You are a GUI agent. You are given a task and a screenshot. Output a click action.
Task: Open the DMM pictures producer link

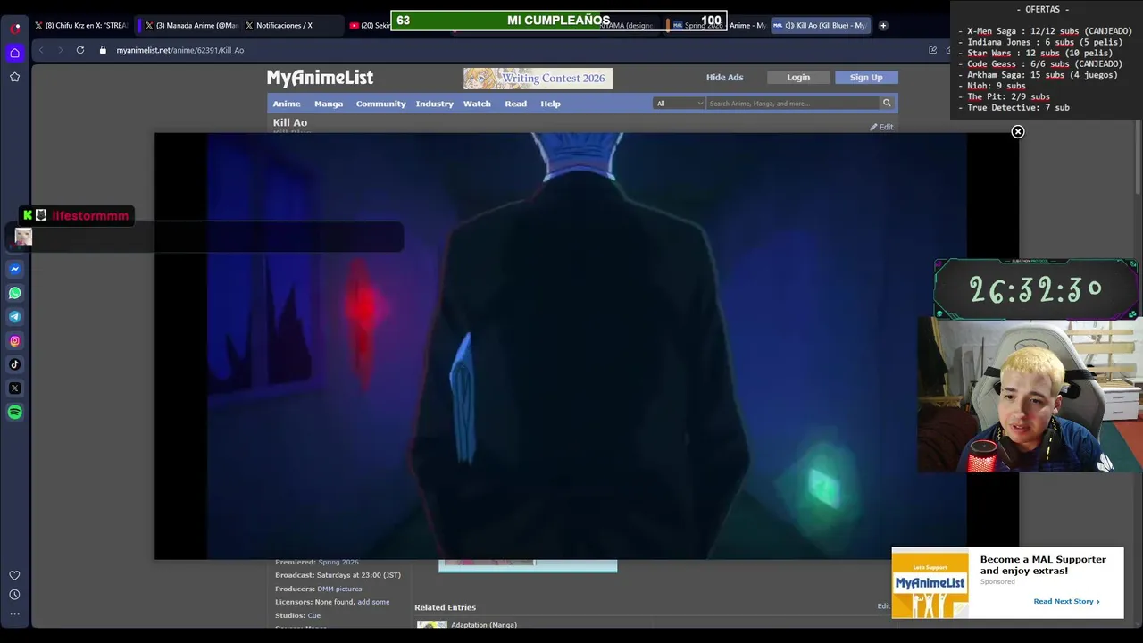[x=339, y=589]
